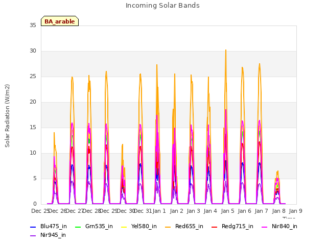327x245 pixels.
Task: Click the Jan 5 orange peak above 30
Action: (x=226, y=51)
